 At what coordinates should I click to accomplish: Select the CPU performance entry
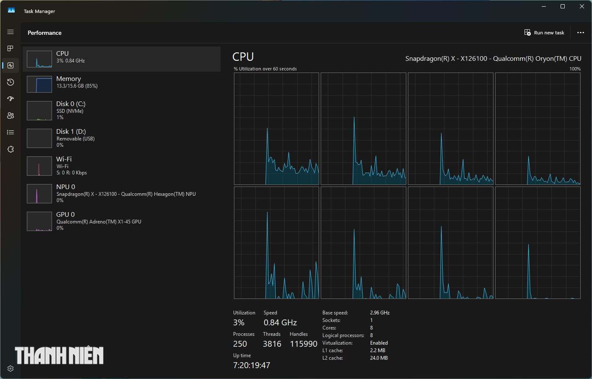122,59
